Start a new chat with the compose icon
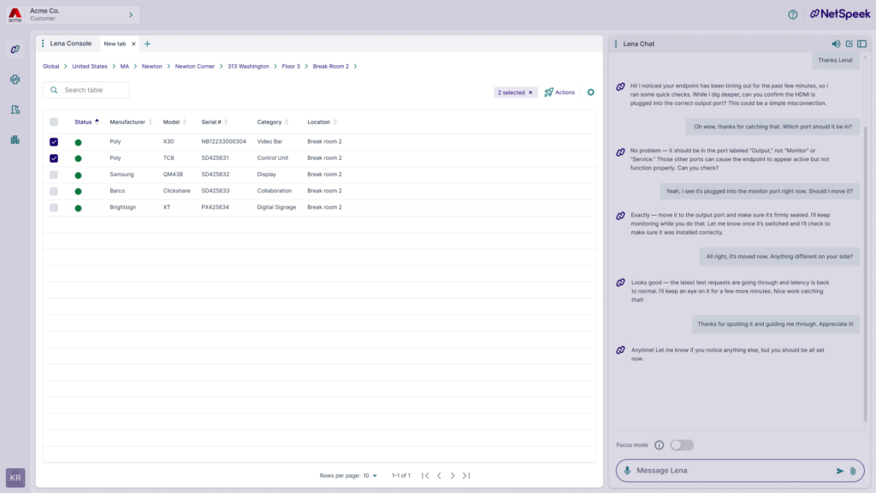Screen dimensions: 876x493 [849, 44]
